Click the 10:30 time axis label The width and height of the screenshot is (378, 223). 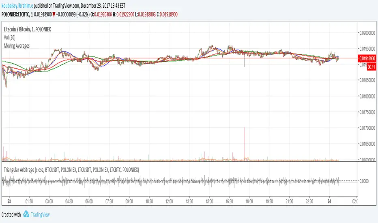(149, 201)
